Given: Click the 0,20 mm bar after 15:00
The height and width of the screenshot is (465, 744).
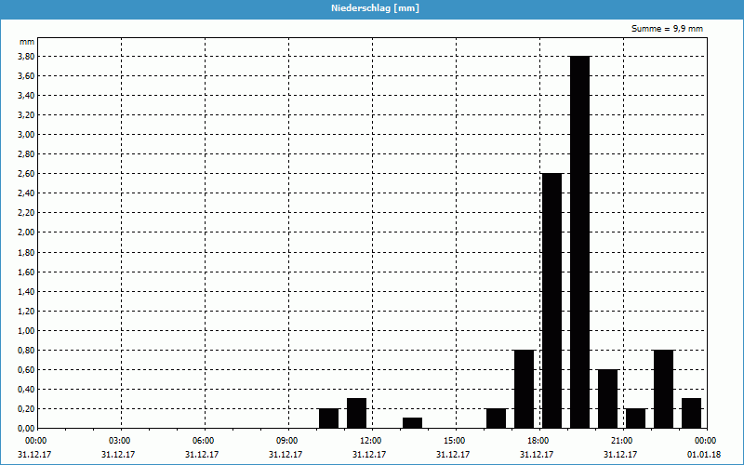Looking at the screenshot, I should pos(496,418).
